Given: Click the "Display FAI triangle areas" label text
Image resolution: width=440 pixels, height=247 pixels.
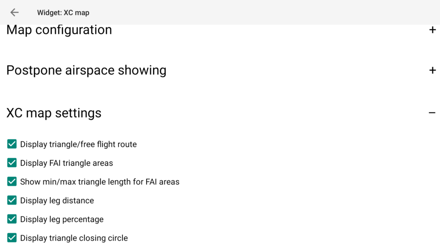Looking at the screenshot, I should pyautogui.click(x=67, y=163).
